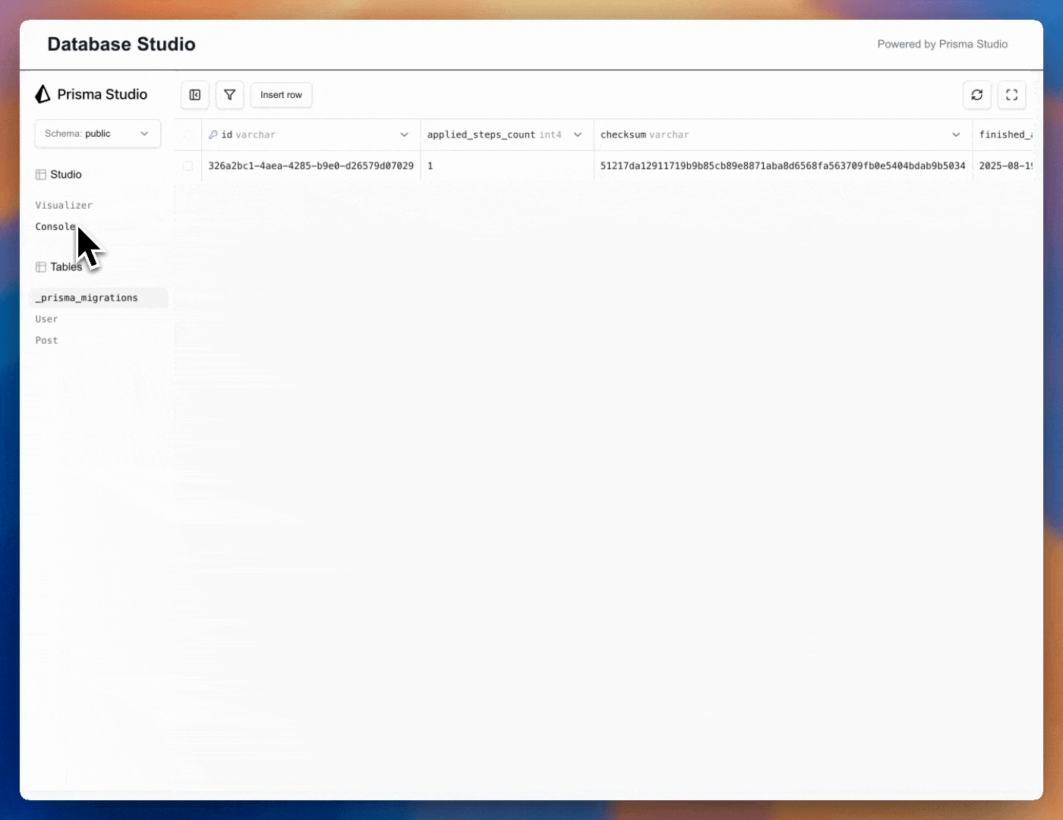The image size is (1063, 820).
Task: Refresh the table data
Action: pyautogui.click(x=977, y=95)
